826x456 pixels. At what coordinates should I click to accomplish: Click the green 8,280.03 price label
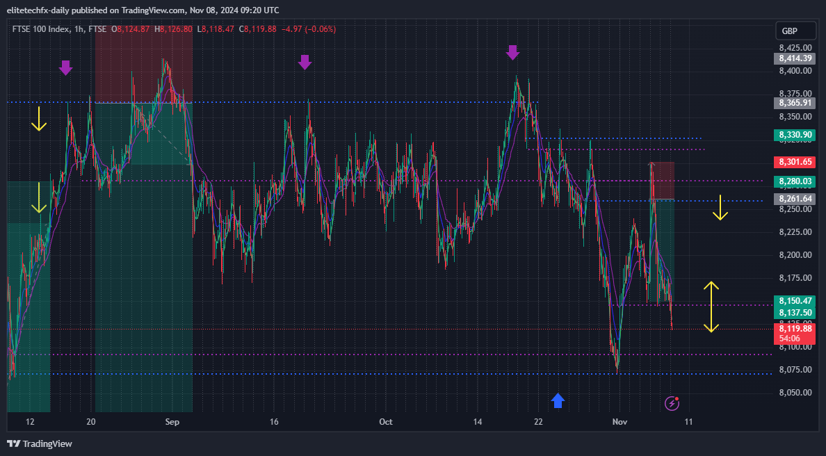pos(795,181)
